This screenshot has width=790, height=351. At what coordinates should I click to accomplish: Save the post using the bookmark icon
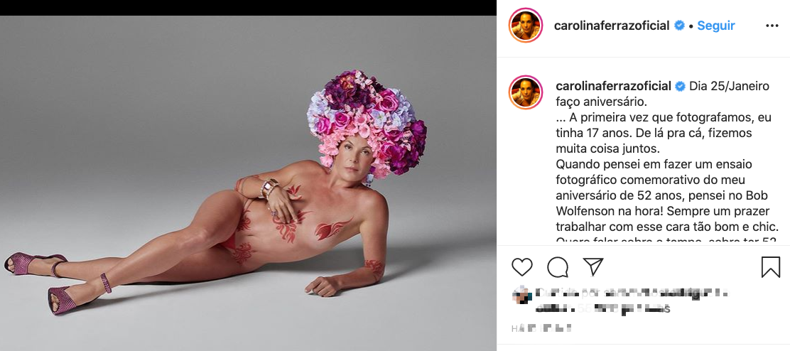[x=771, y=267]
